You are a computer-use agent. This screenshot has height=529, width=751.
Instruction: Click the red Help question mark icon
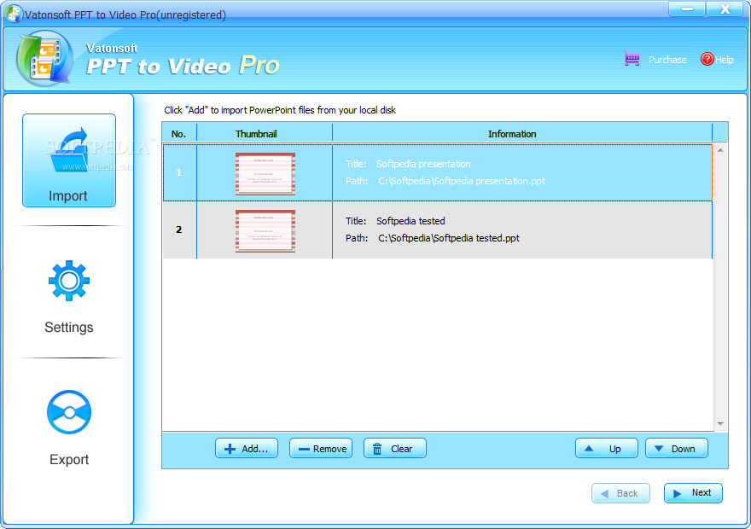707,59
